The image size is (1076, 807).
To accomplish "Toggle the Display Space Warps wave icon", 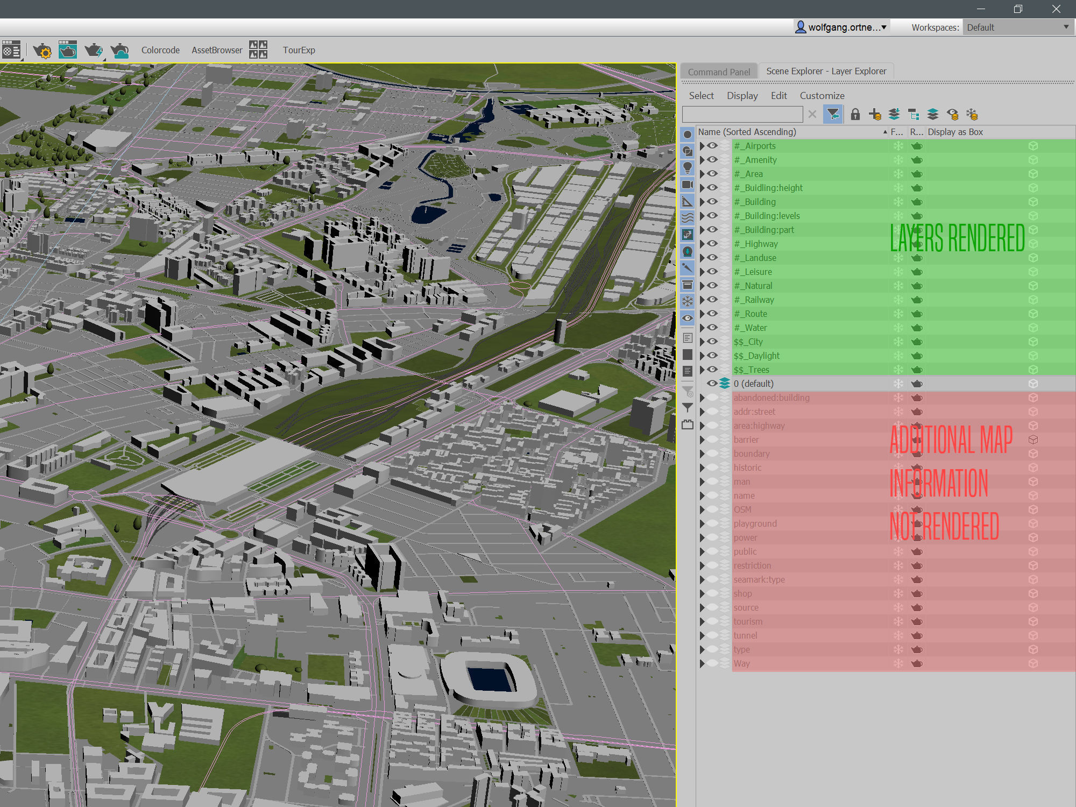I will pyautogui.click(x=688, y=218).
